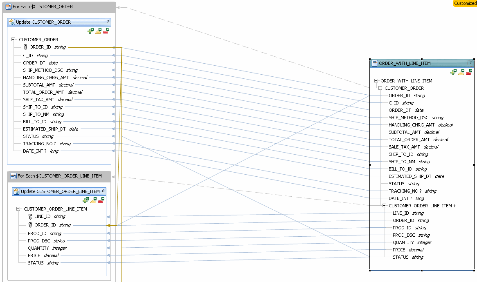
Task: Collapse CUSTOMER_ORDER_LINE_ITEM node in left update tree
Action: click(x=18, y=209)
